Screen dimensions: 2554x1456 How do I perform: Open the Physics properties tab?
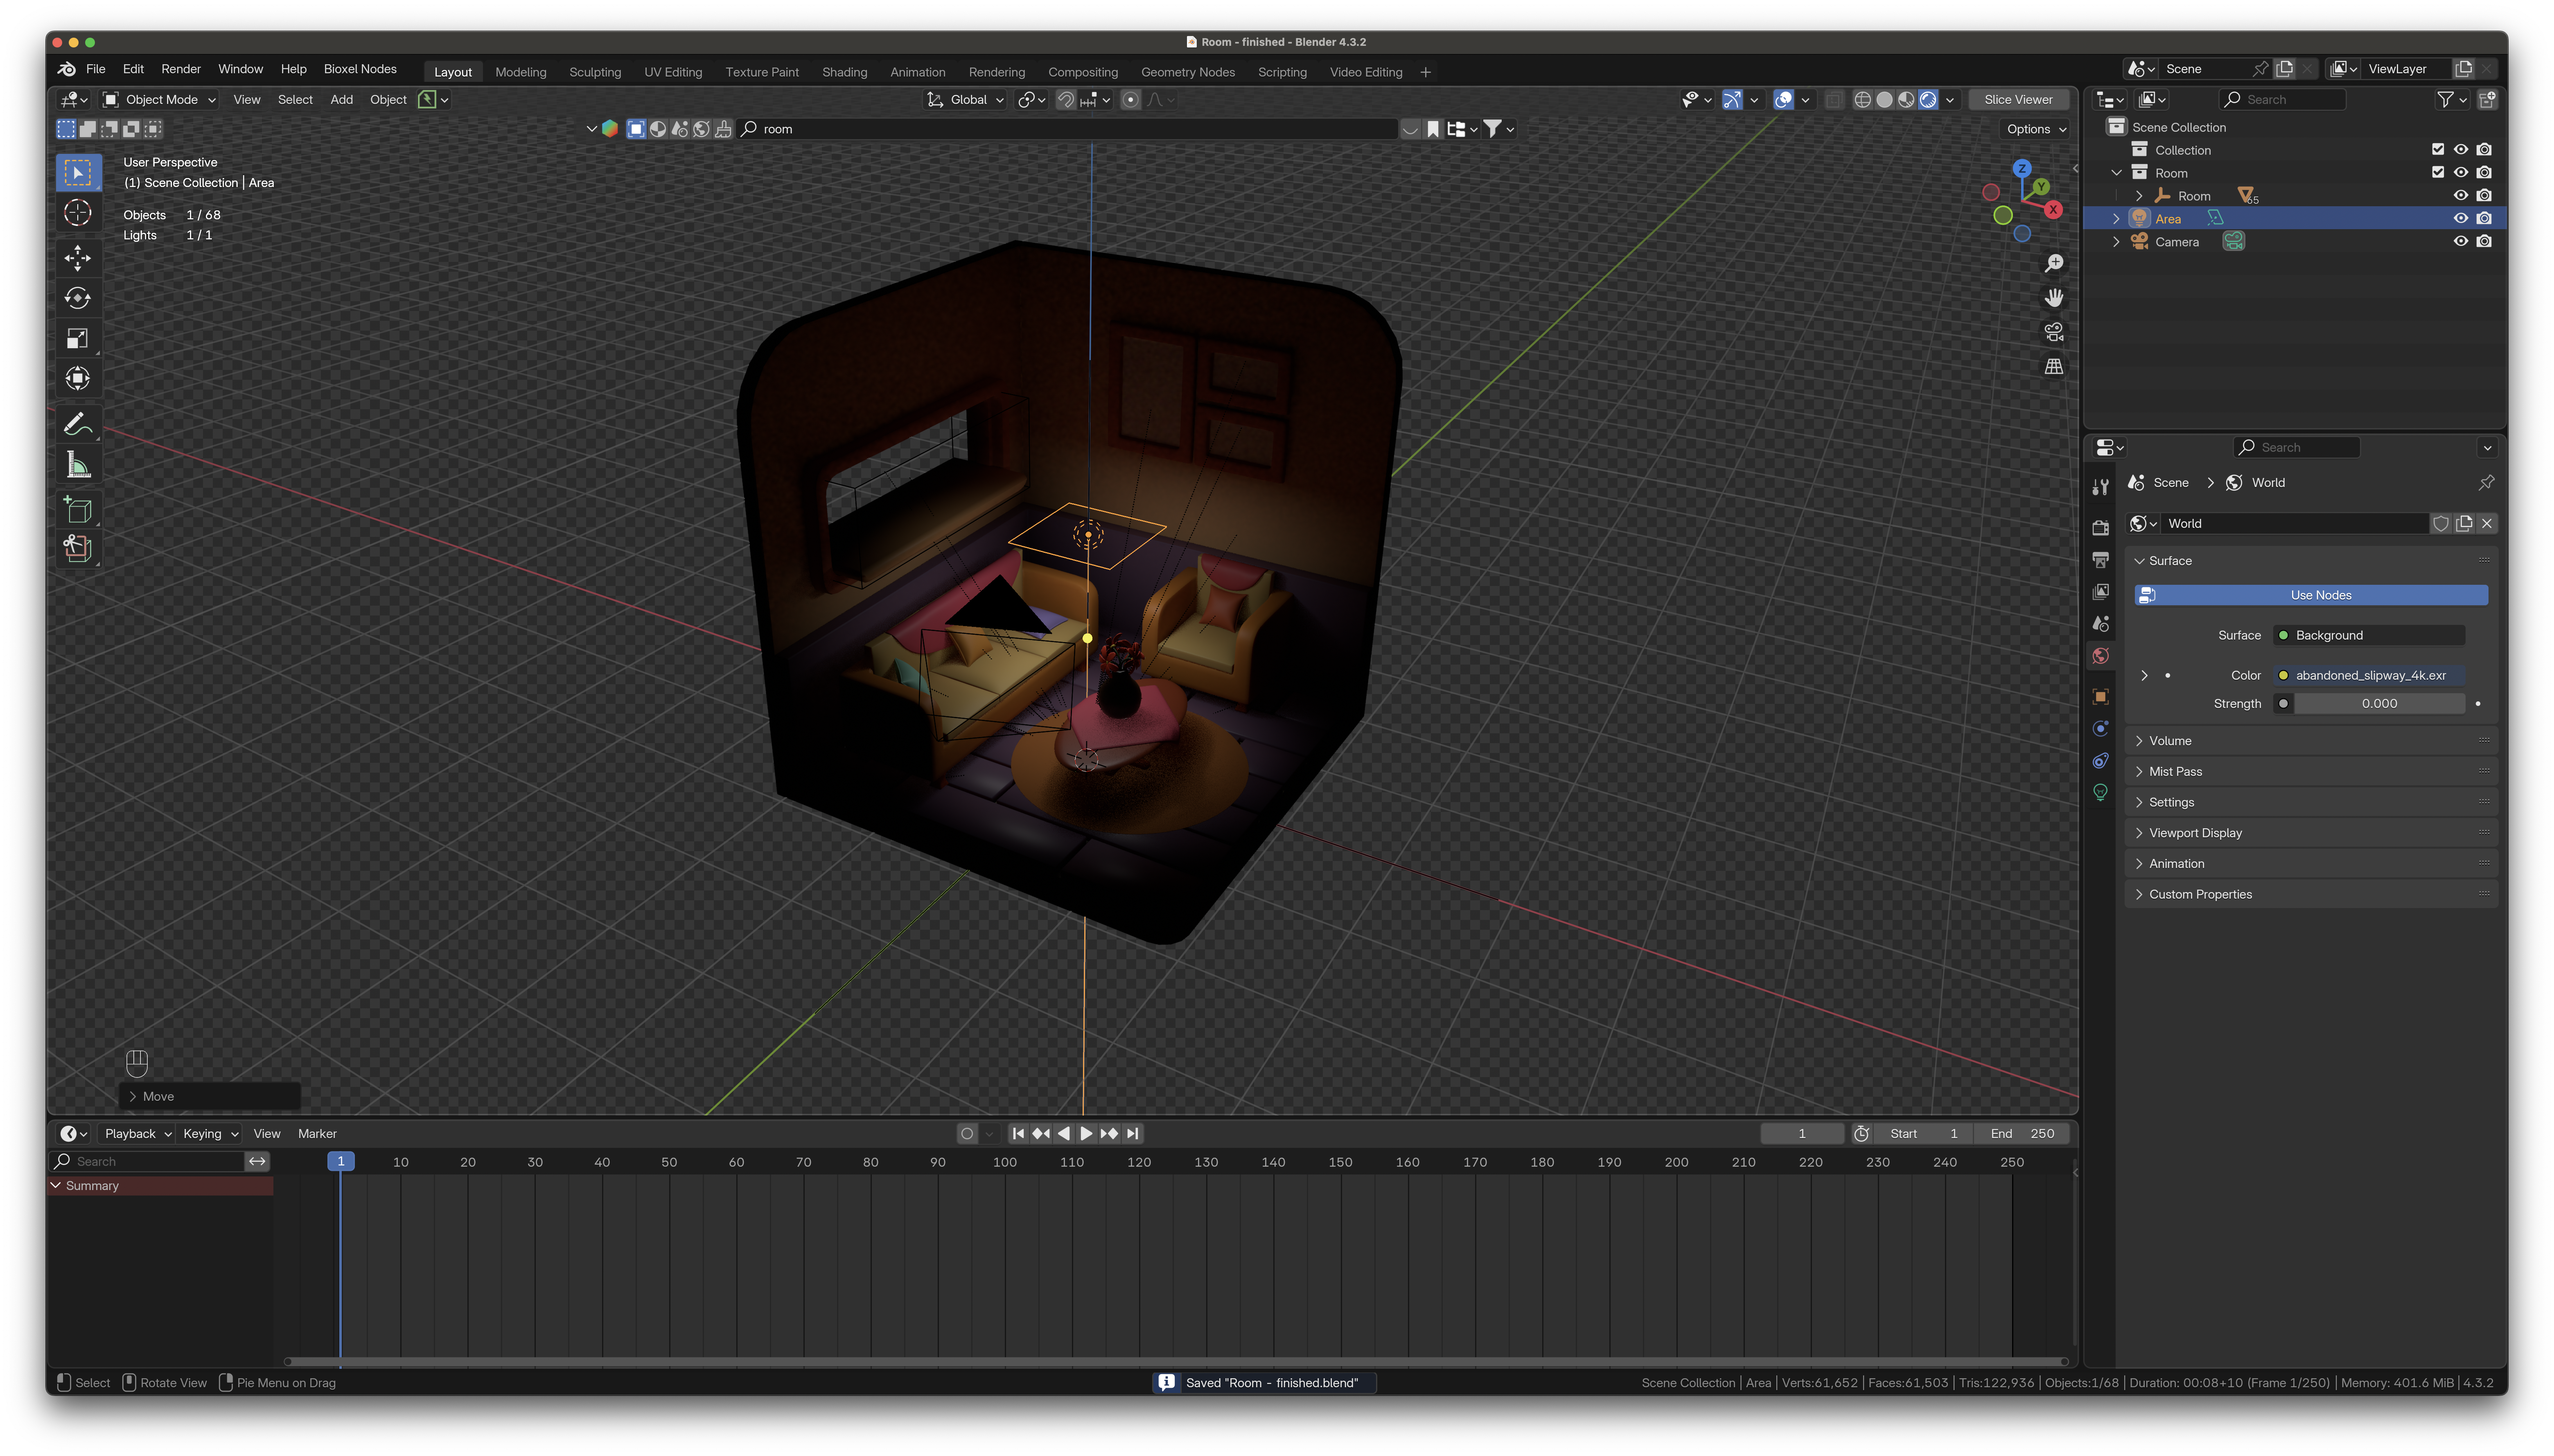point(2101,728)
